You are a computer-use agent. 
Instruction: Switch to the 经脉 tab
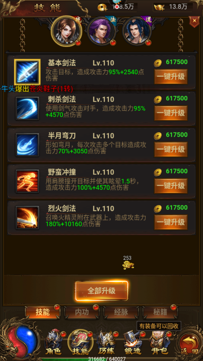tap(121, 312)
